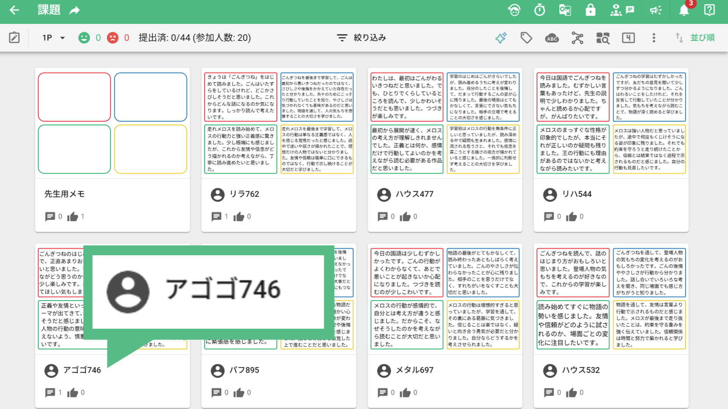Click the help question mark icon
This screenshot has height=409, width=728.
tap(709, 10)
